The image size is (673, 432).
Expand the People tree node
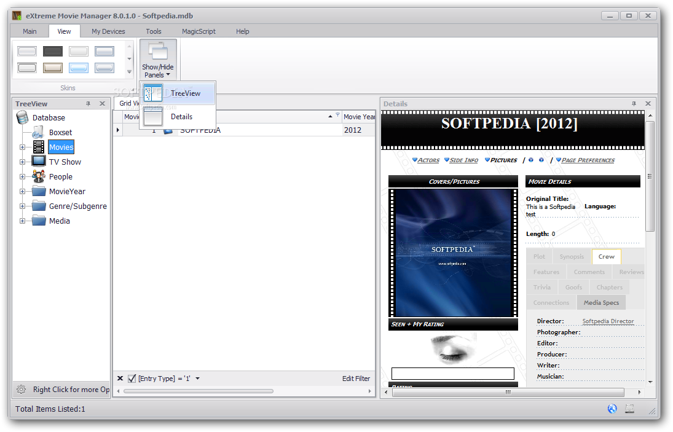click(x=22, y=177)
